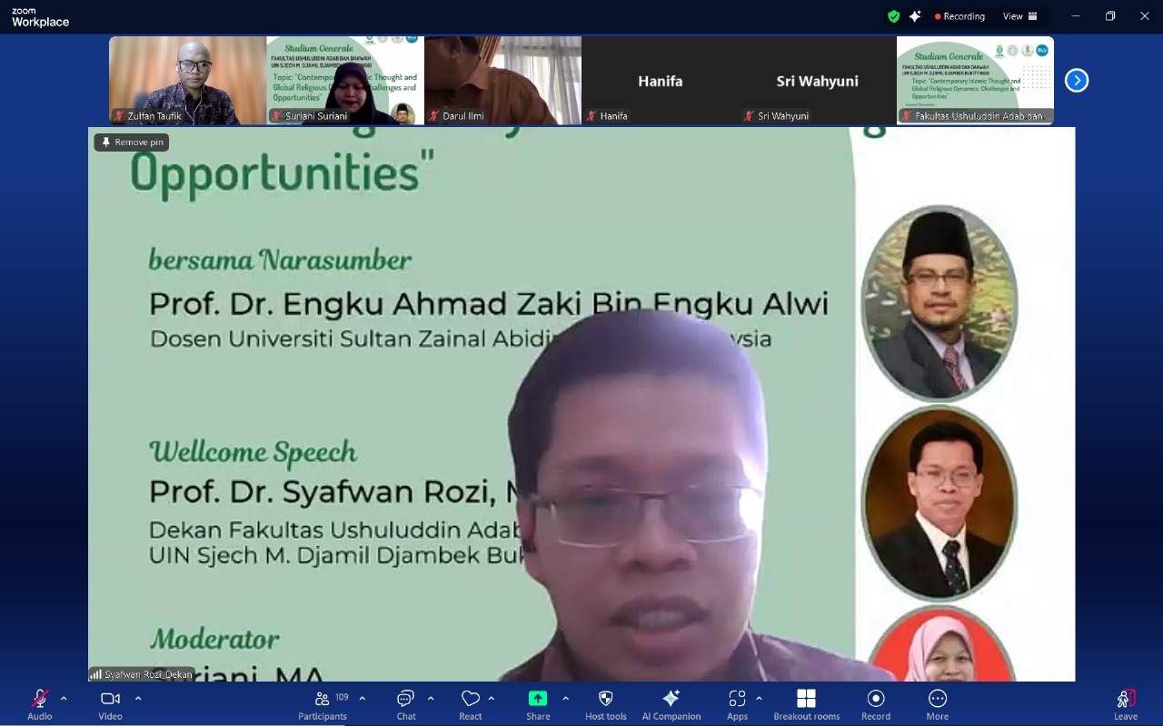Unmute the microphone Audio button
This screenshot has width=1163, height=726.
click(x=39, y=704)
